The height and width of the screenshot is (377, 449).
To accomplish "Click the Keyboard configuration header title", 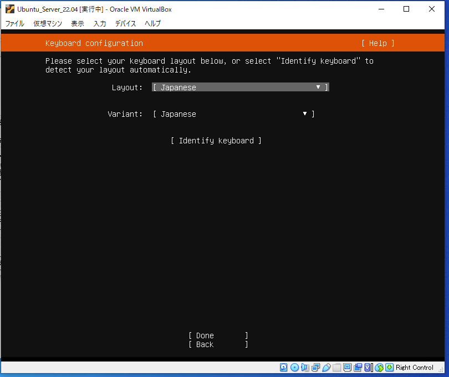I will (94, 43).
